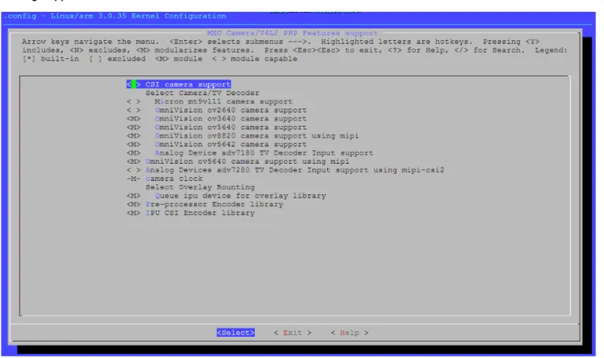Toggle module marker for 'OmniVision ov5640 camera support'
This screenshot has height=358, width=604.
tap(134, 127)
